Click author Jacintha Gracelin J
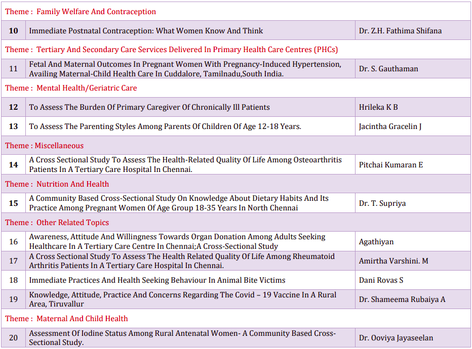The height and width of the screenshot is (349, 472). 390,126
